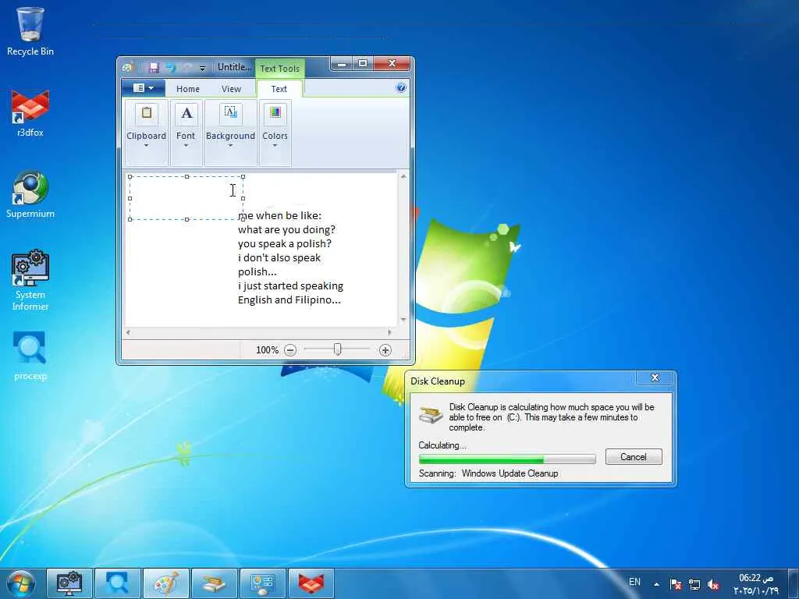Select the r3dfox desktop shortcut
Screen dimensions: 799x599
tap(30, 114)
